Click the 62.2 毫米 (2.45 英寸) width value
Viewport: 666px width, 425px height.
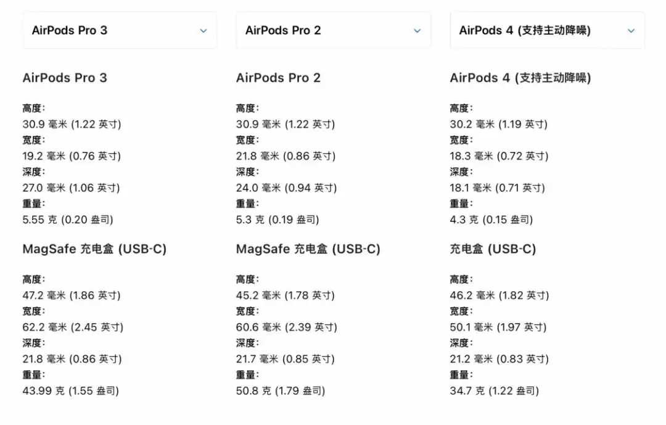[73, 327]
